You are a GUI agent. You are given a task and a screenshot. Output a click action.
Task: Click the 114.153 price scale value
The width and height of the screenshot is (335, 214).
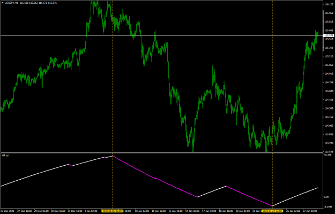[329, 117]
